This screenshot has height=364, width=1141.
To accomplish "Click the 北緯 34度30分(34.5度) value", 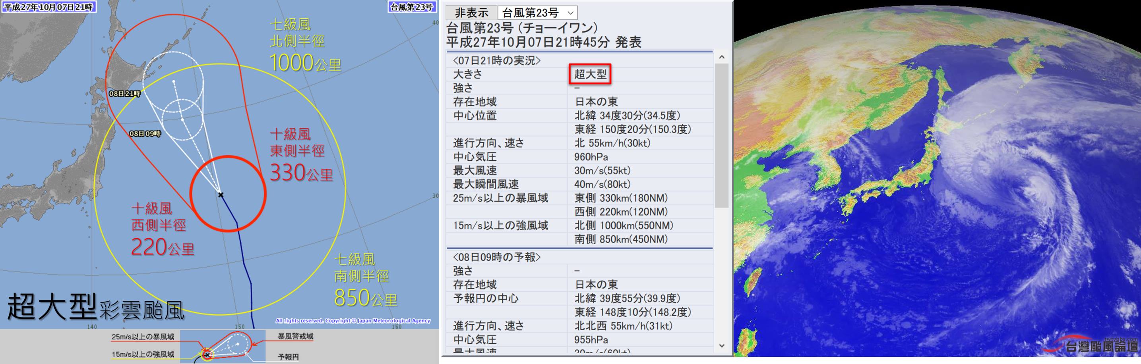I will pyautogui.click(x=627, y=116).
